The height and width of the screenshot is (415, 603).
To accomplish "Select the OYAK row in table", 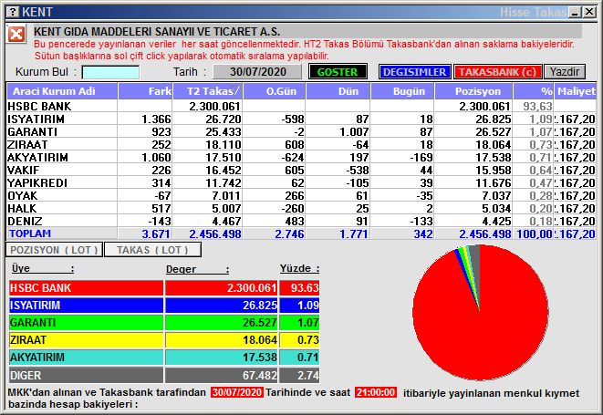I will coord(301,195).
